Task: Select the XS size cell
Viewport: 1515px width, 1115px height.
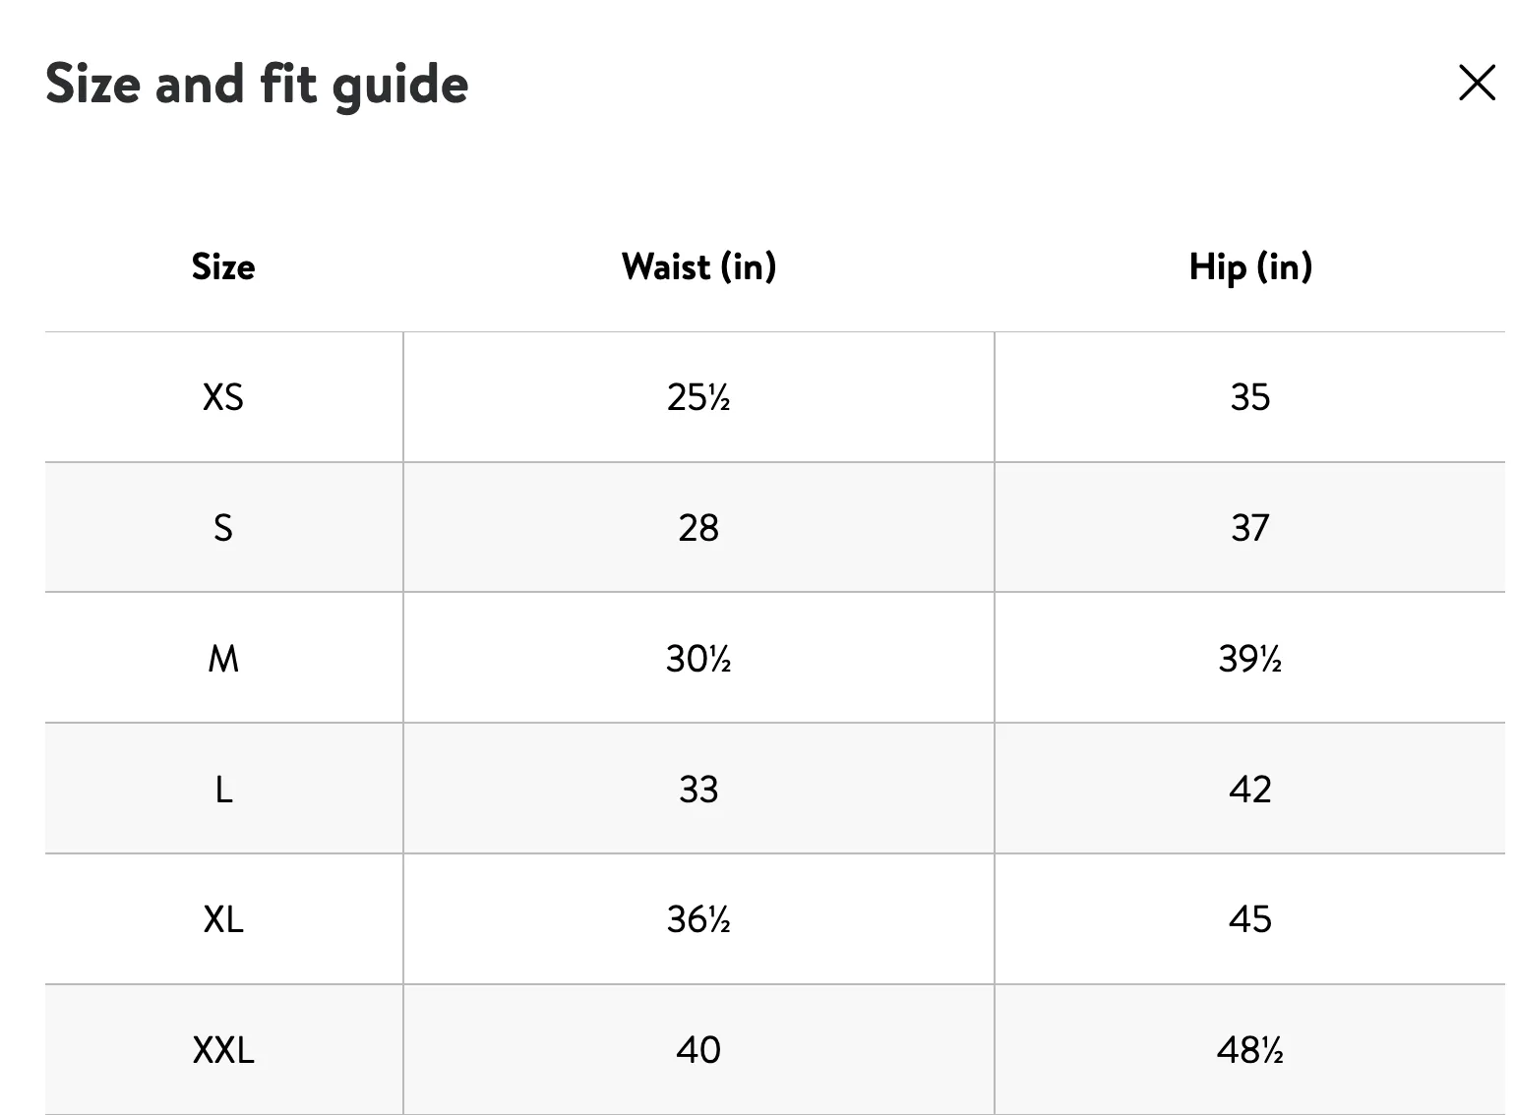Action: (x=223, y=397)
